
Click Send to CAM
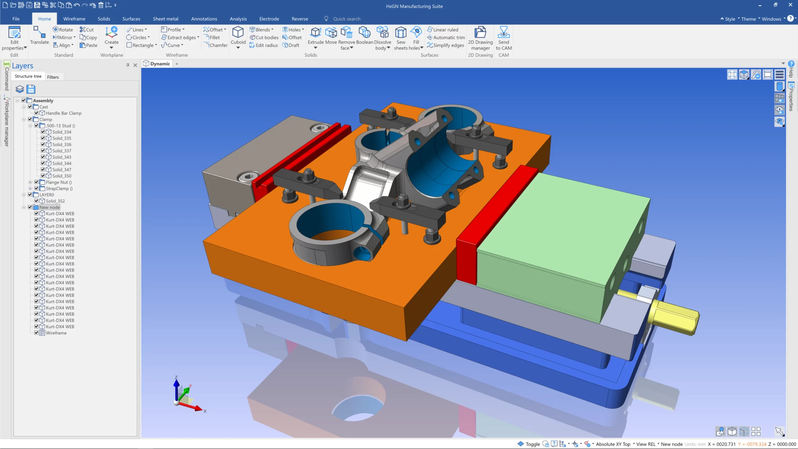(503, 38)
